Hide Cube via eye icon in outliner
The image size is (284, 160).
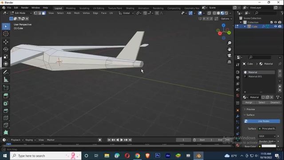point(276,27)
